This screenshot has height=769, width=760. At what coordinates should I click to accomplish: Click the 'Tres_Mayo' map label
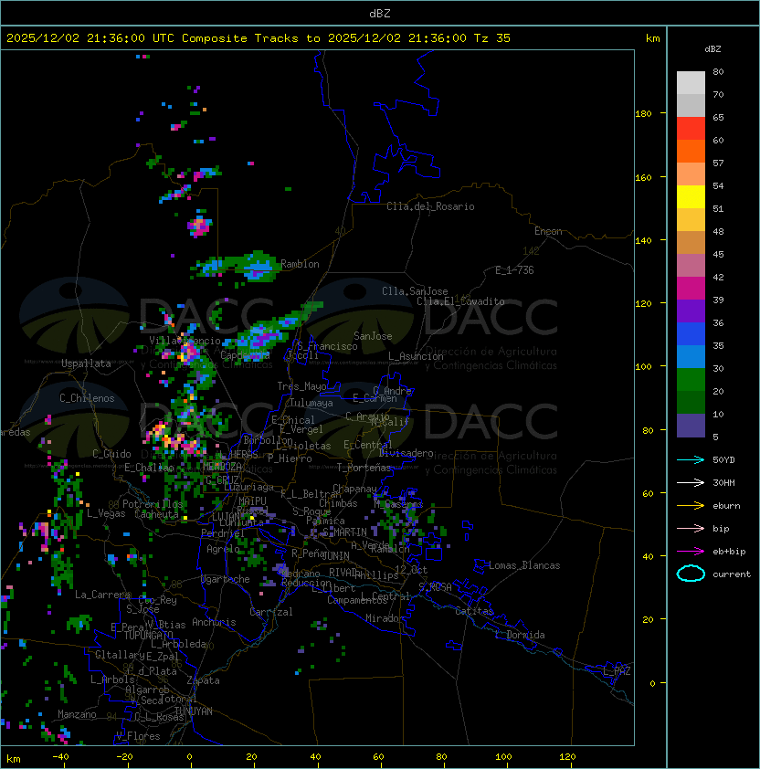[x=301, y=386]
